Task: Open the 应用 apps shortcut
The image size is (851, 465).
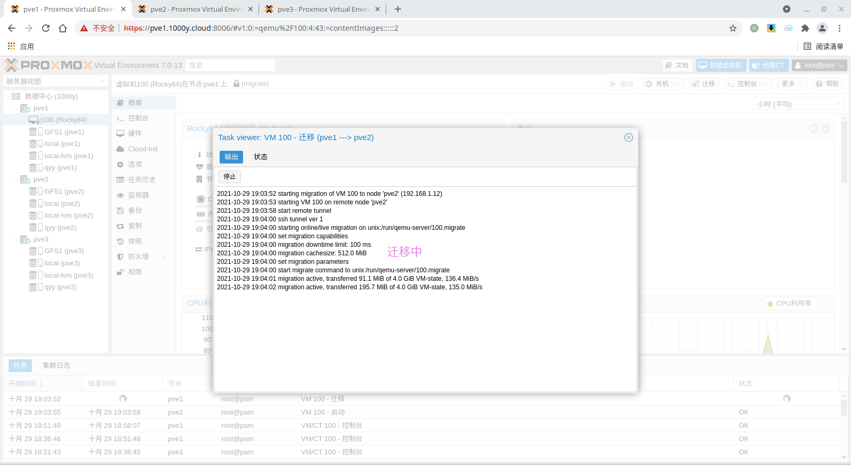Action: [x=21, y=46]
